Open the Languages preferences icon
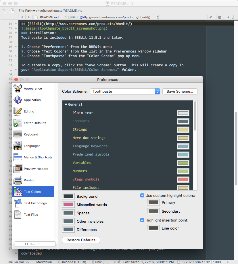The width and height of the screenshot is (238, 264). click(x=18, y=146)
